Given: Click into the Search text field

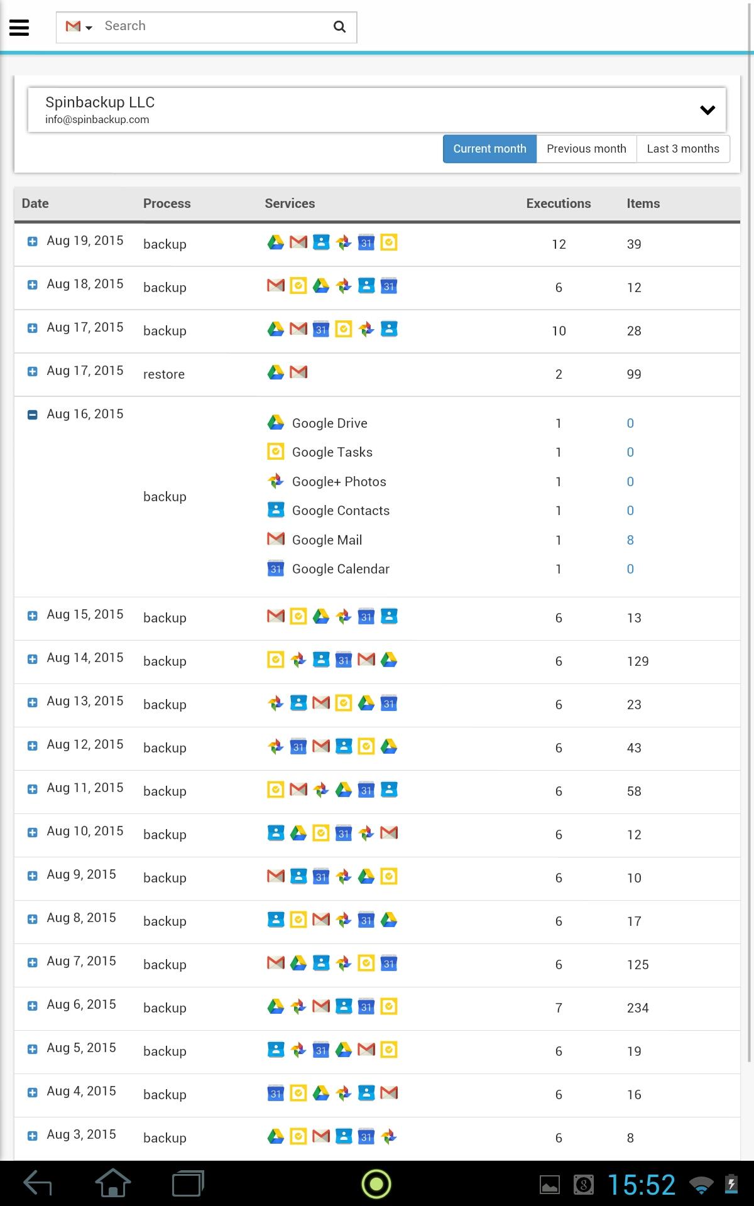Looking at the screenshot, I should pos(214,26).
